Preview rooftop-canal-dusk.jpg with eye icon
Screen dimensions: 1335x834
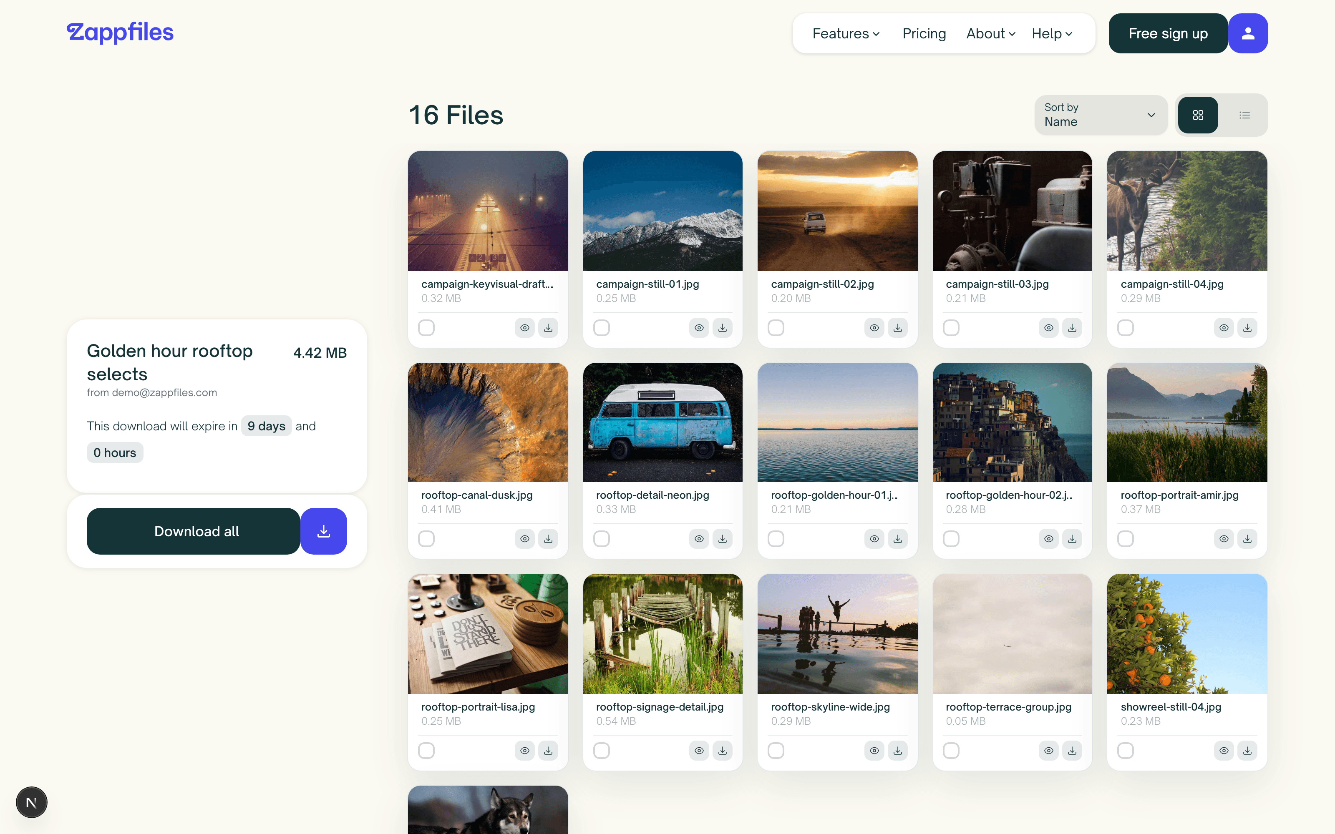(525, 539)
